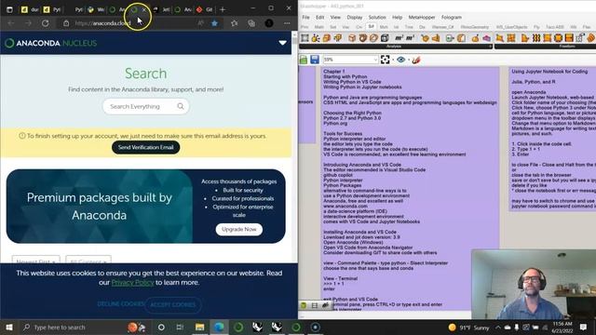Select the first m² area component icon
Image resolution: width=596 pixels, height=335 pixels.
point(399,37)
